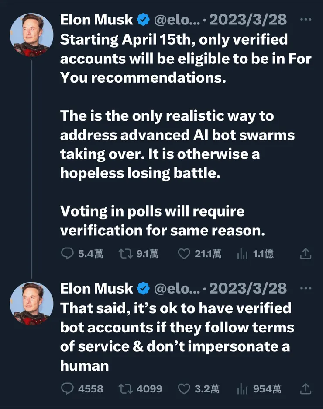Click the Elon Musk name on the second tweet

tap(96, 288)
